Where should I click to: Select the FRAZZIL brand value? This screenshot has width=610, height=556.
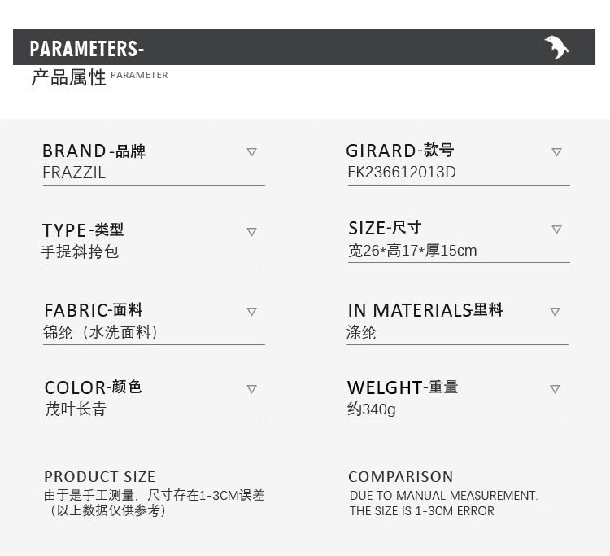(x=74, y=173)
